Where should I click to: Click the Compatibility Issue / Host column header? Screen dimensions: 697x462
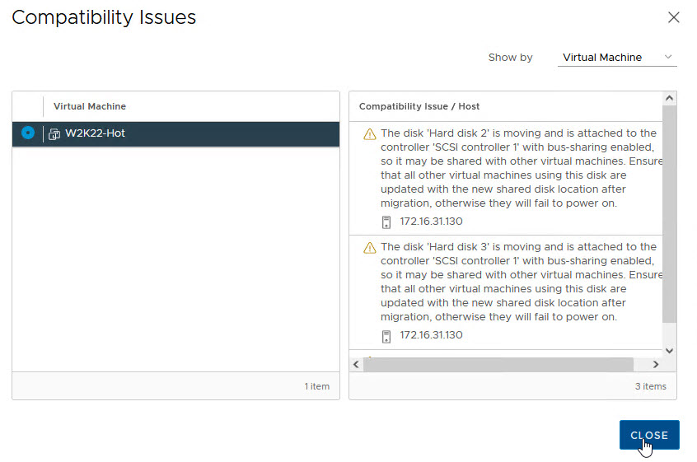(419, 106)
